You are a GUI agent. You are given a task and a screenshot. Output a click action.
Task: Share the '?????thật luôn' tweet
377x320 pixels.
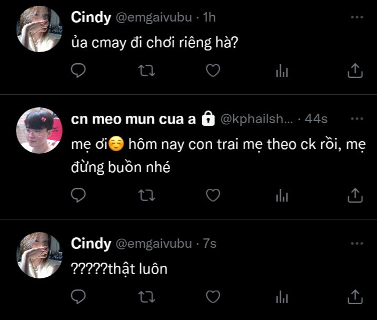click(x=355, y=296)
